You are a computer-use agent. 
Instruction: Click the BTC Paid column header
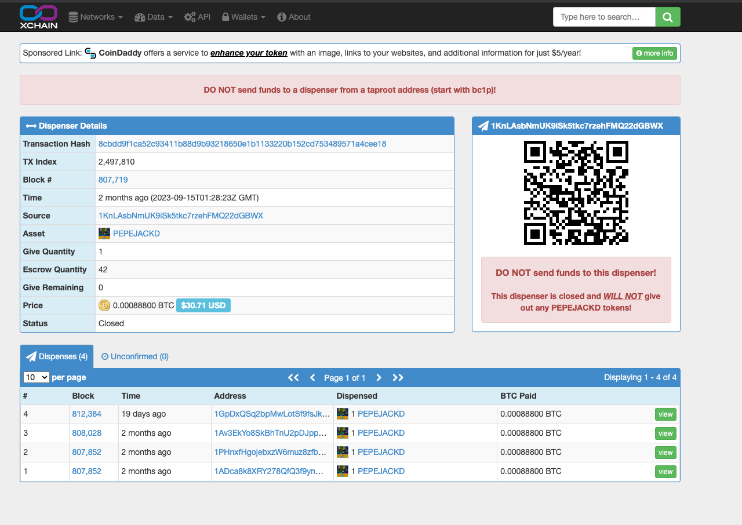click(518, 396)
